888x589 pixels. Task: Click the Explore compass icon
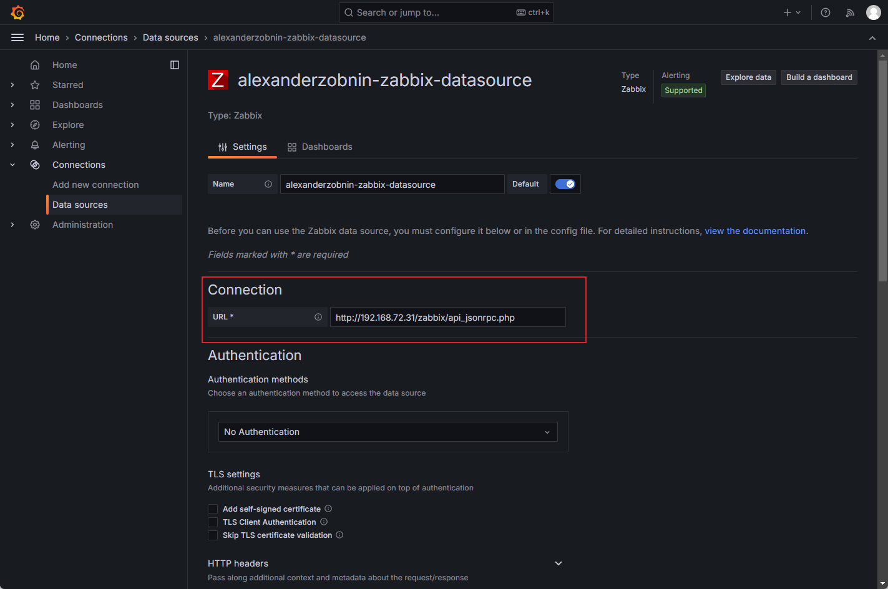pyautogui.click(x=35, y=125)
